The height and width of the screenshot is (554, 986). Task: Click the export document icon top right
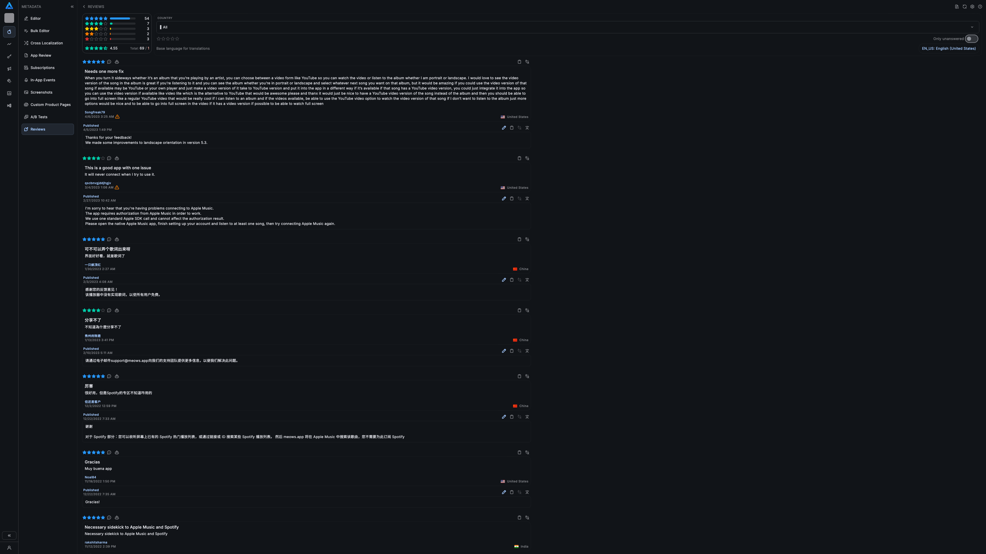(956, 6)
